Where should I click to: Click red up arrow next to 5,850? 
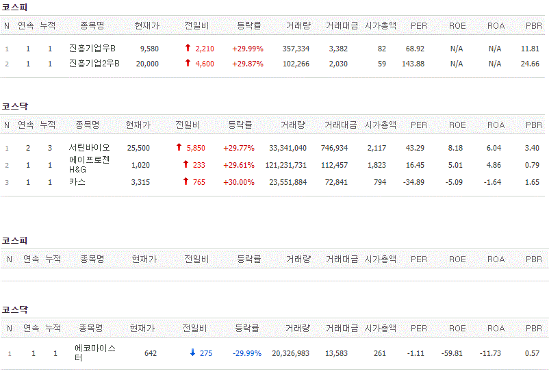click(179, 147)
